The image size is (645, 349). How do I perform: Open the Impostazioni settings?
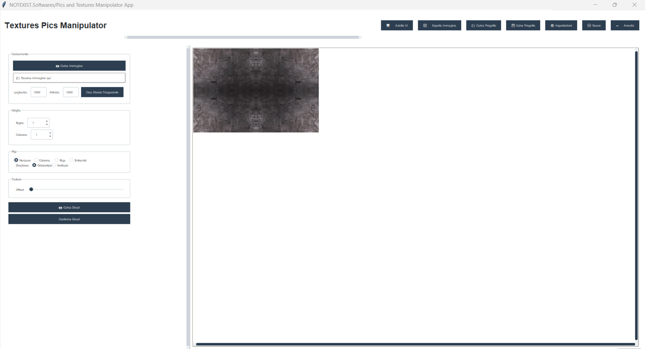561,26
